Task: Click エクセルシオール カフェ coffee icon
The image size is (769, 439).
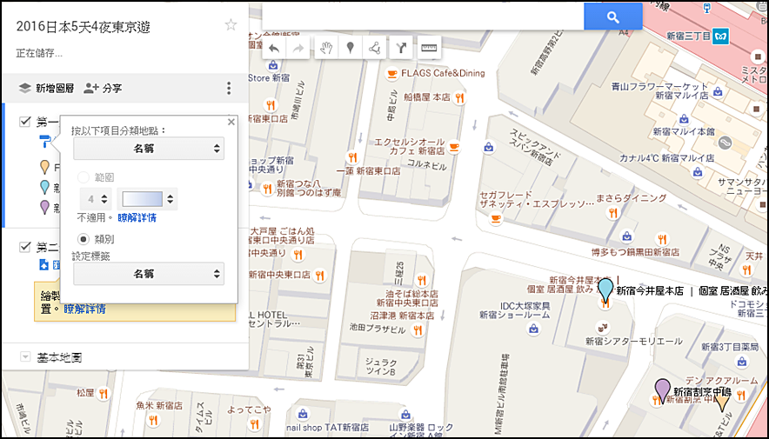Action: point(454,147)
